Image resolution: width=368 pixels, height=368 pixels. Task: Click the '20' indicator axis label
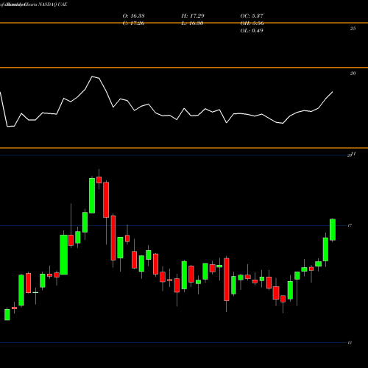[353, 73]
